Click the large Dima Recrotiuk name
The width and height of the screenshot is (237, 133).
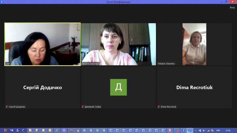coord(194,88)
